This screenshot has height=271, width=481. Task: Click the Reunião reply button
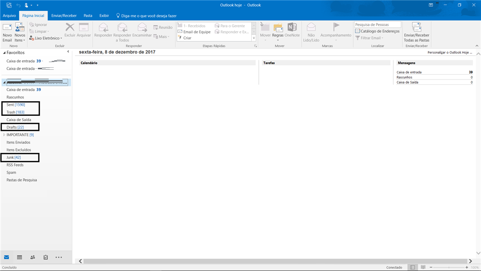(163, 27)
